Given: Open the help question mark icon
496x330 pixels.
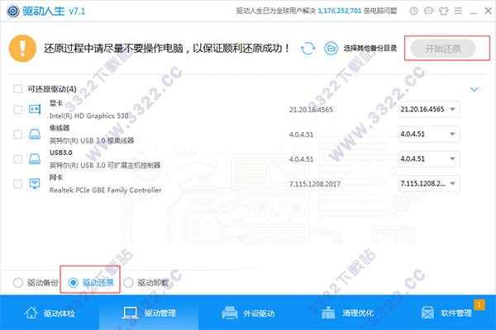Looking at the screenshot, I should click(414, 11).
